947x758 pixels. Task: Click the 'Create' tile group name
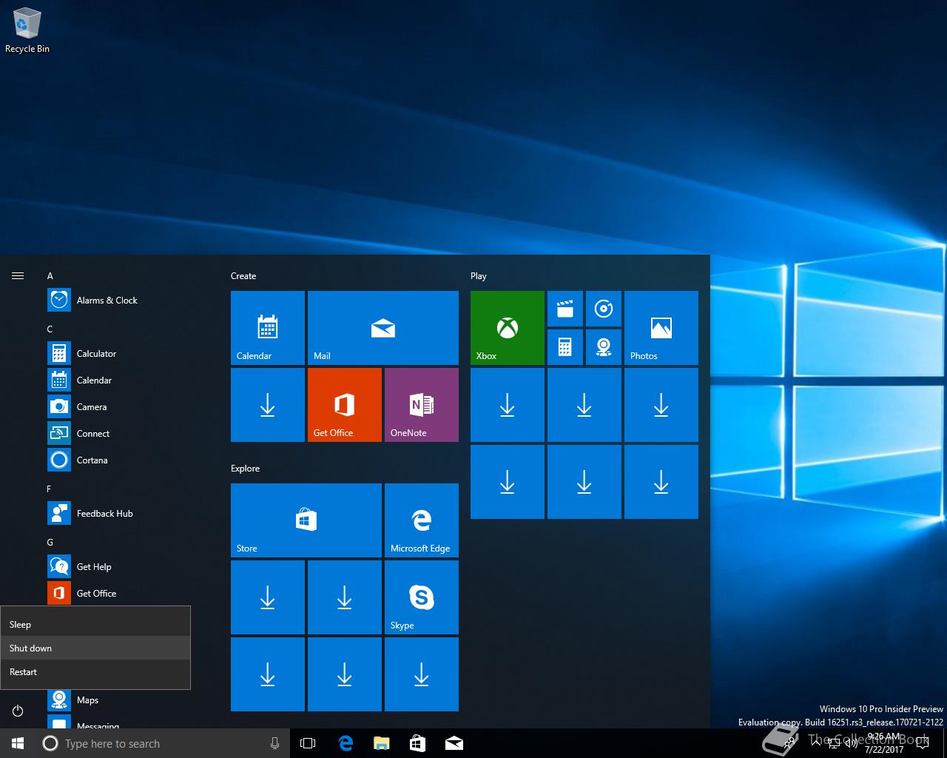[243, 276]
